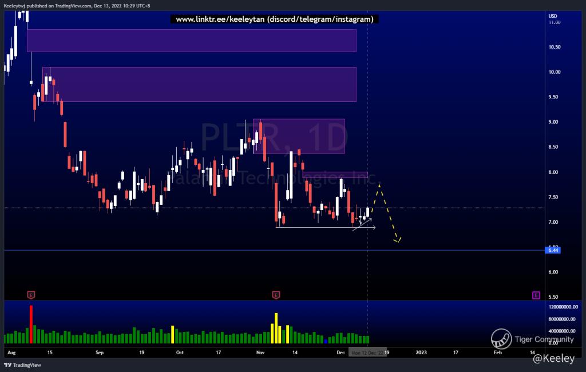
Task: Select the yellow dashed price projection line
Action: click(x=387, y=214)
